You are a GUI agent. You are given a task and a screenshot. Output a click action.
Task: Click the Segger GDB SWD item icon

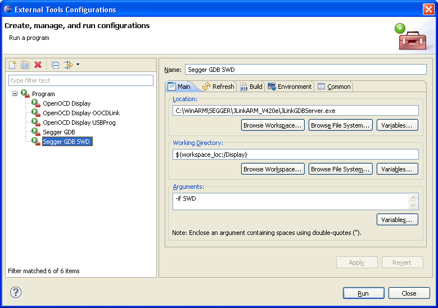pos(36,141)
